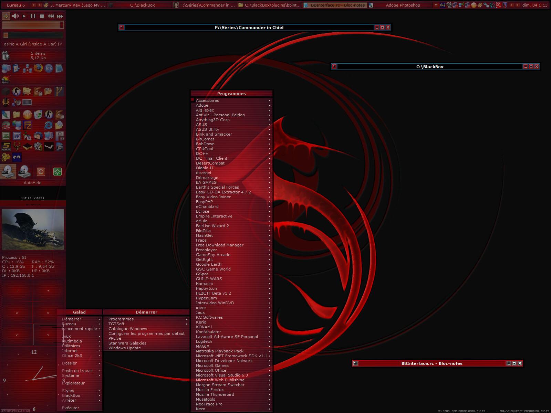Open Arrêter submenu in Galad menu
The height and width of the screenshot is (413, 551).
(x=80, y=400)
